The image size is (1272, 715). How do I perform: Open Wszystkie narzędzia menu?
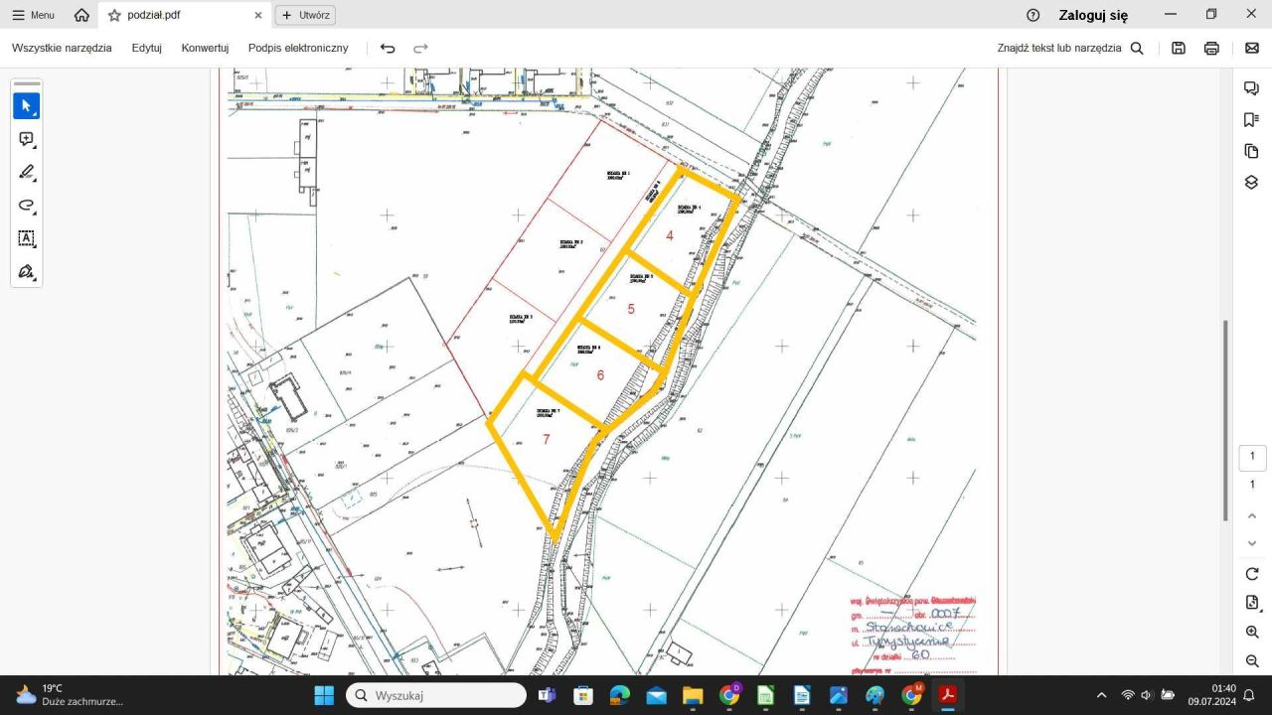coord(62,48)
